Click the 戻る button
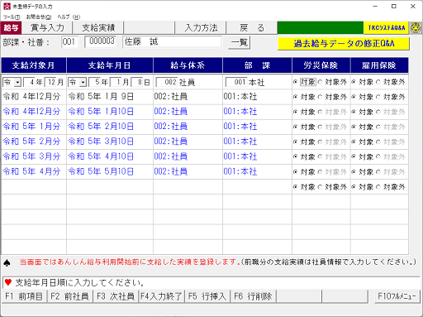The height and width of the screenshot is (317, 423). coord(252,27)
